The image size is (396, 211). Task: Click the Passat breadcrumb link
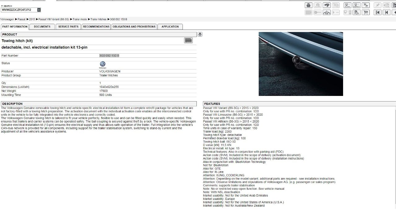(21, 19)
